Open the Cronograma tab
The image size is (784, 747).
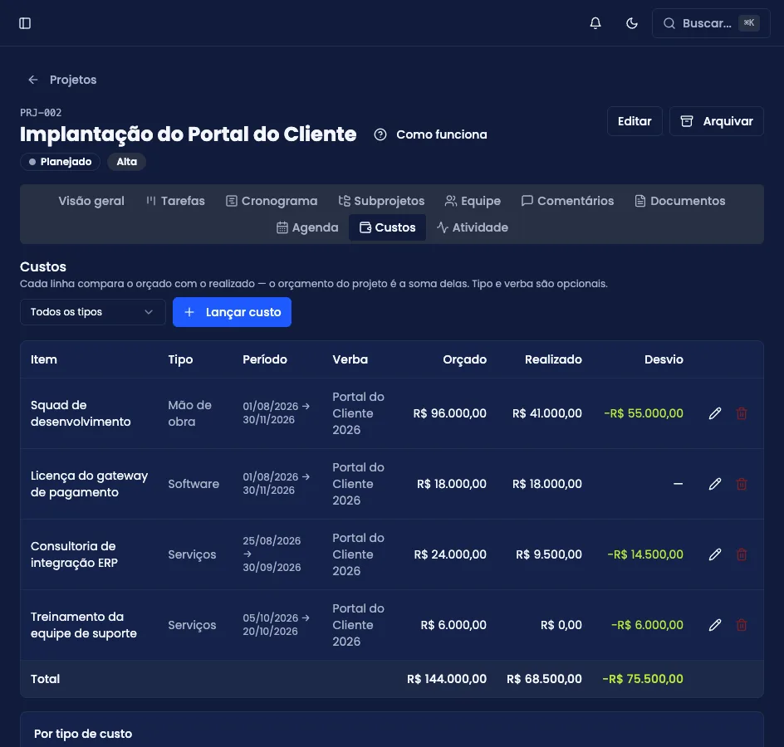[272, 201]
